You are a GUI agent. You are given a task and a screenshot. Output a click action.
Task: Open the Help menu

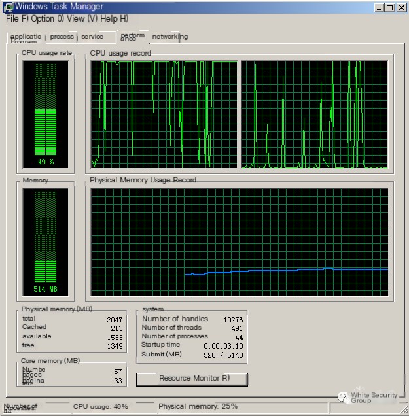[114, 19]
